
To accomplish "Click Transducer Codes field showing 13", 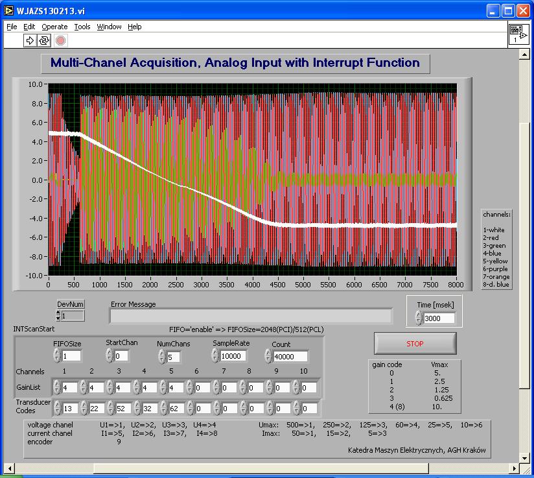I will click(71, 408).
